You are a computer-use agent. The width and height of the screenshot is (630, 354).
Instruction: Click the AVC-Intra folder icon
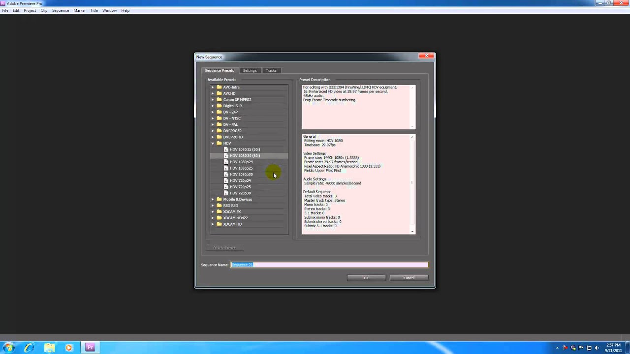click(219, 87)
